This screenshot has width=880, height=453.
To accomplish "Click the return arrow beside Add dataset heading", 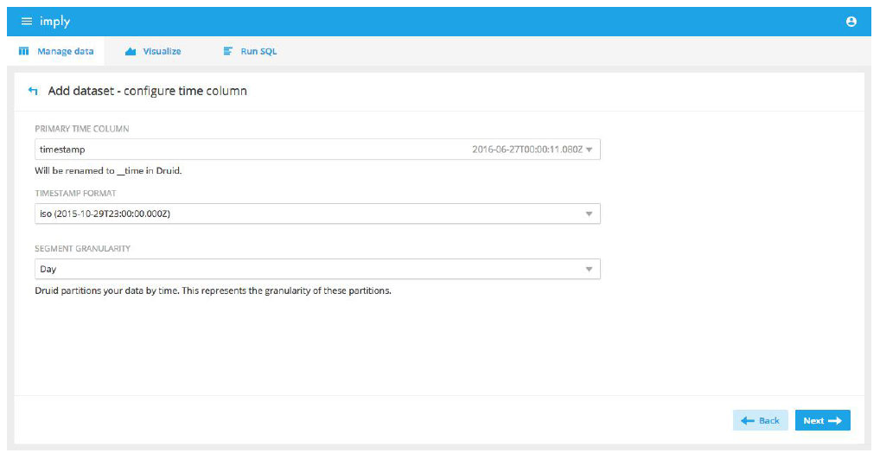I will click(33, 91).
